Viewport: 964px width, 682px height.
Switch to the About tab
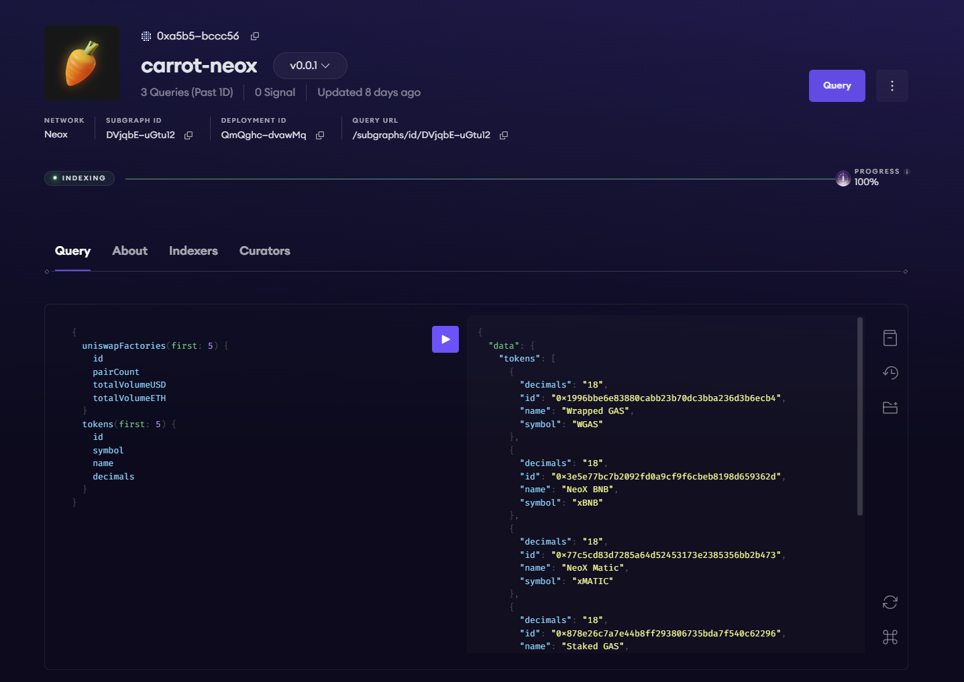tap(129, 251)
